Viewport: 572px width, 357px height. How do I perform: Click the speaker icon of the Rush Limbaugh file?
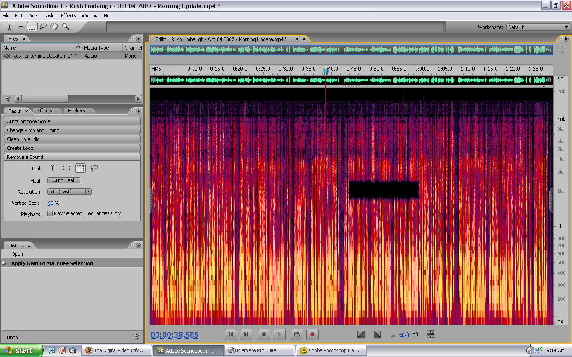point(8,56)
